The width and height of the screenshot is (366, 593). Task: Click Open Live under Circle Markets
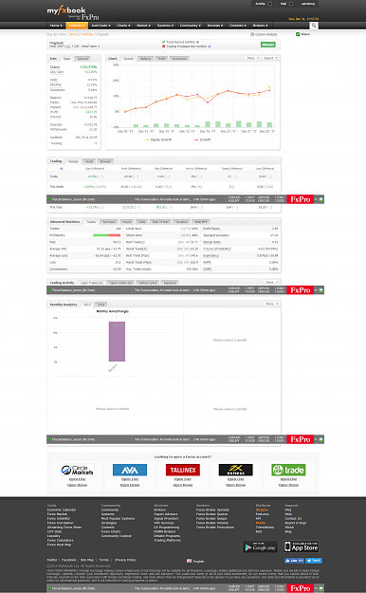77,479
